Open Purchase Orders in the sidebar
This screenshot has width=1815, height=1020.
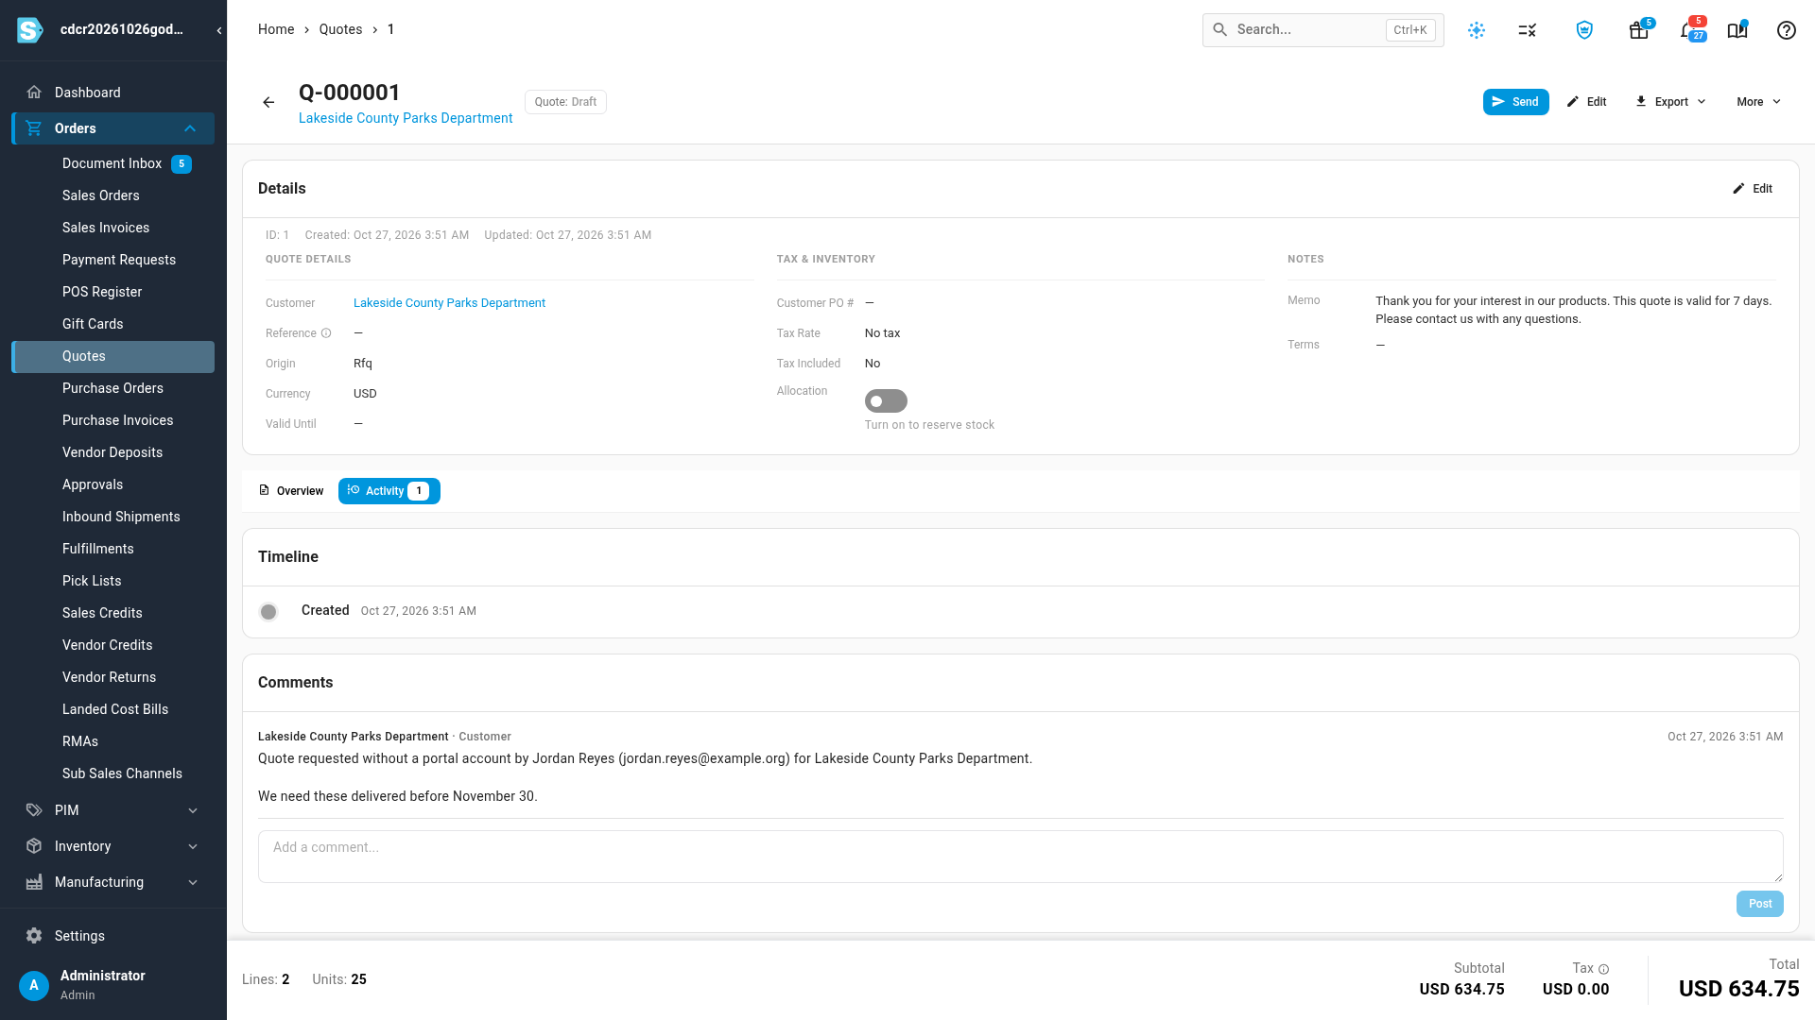pos(113,388)
